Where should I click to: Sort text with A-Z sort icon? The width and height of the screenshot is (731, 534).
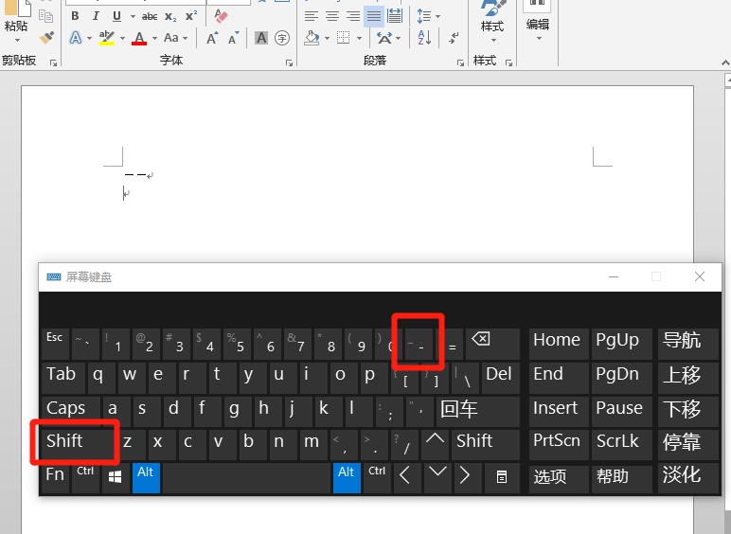(424, 38)
